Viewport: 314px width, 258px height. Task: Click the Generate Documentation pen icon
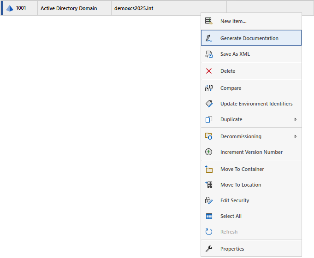pyautogui.click(x=208, y=38)
